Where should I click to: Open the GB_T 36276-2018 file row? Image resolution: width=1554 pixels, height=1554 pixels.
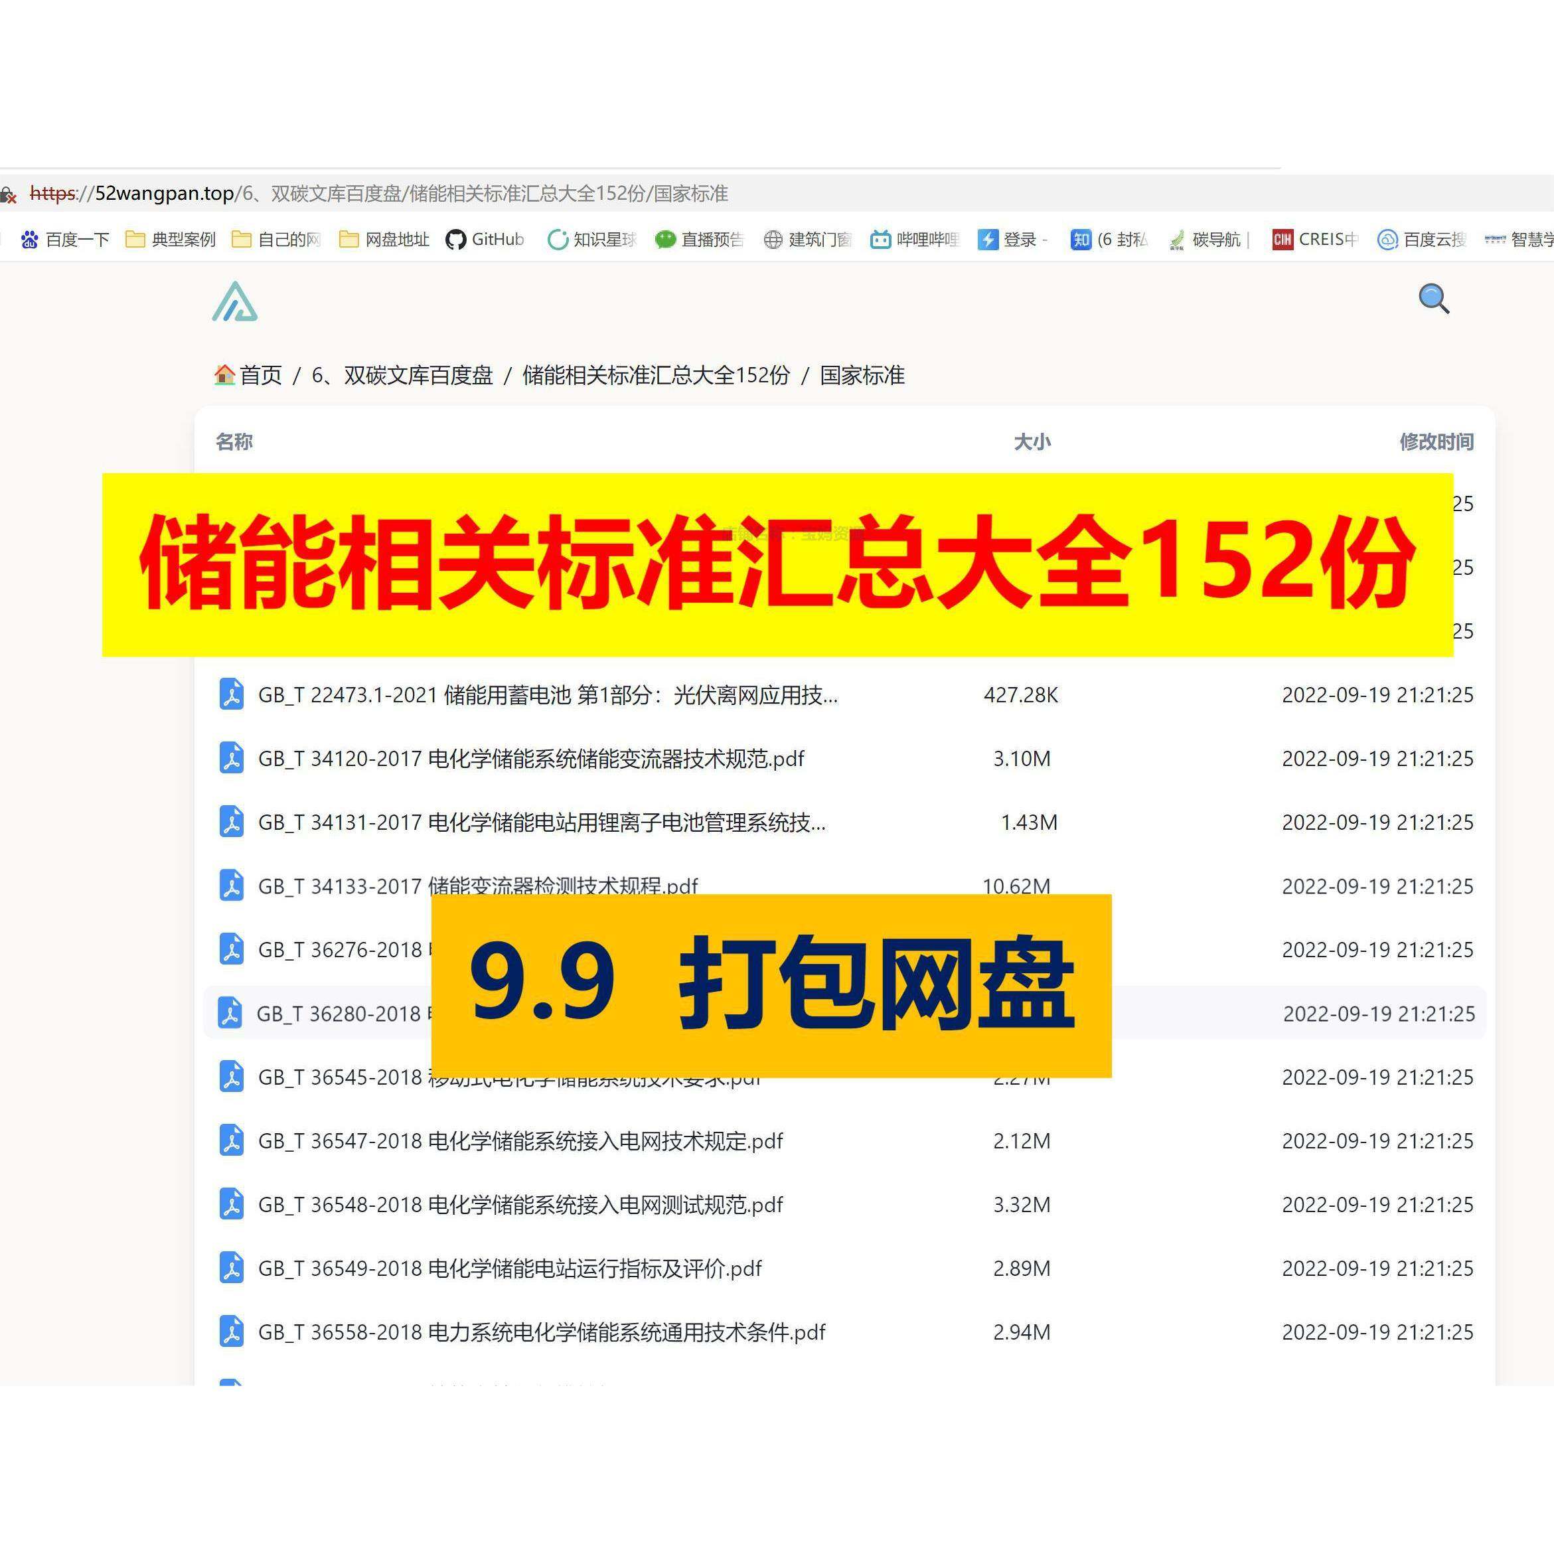pyautogui.click(x=844, y=949)
